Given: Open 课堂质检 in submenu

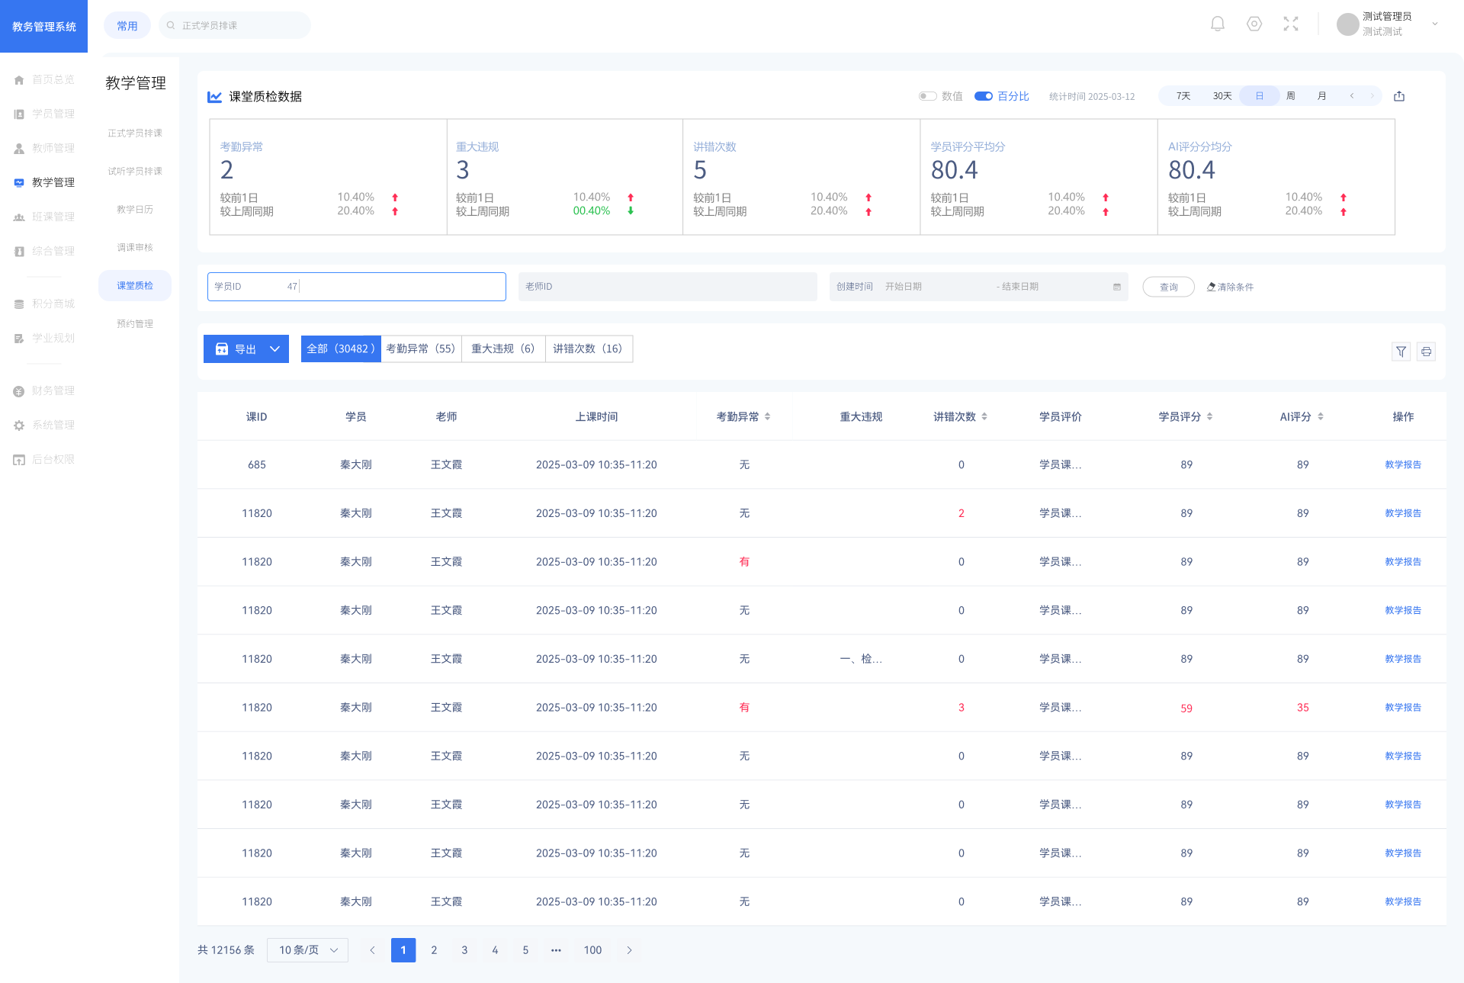Looking at the screenshot, I should (x=135, y=285).
